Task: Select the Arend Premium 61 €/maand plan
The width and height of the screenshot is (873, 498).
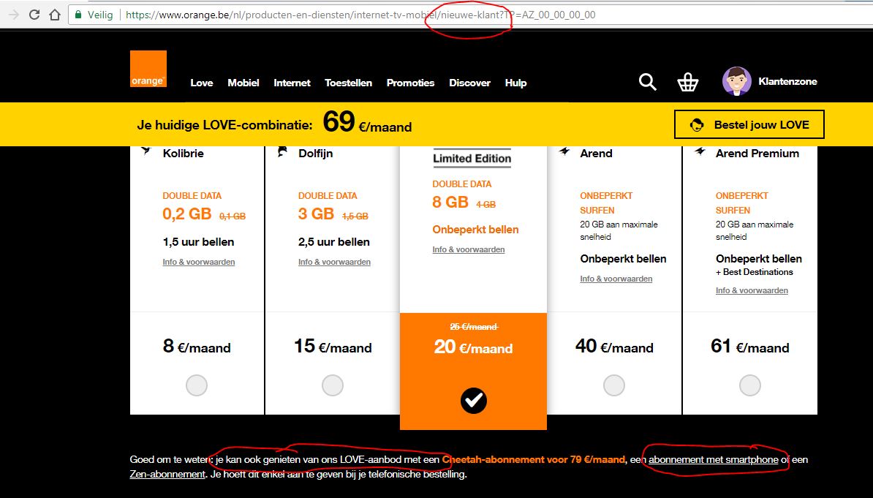Action: coord(750,385)
